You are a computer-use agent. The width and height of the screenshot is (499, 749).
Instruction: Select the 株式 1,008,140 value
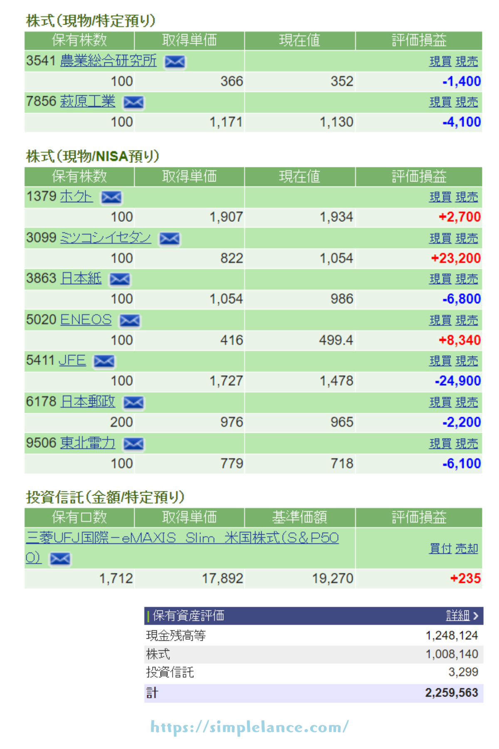(x=452, y=654)
